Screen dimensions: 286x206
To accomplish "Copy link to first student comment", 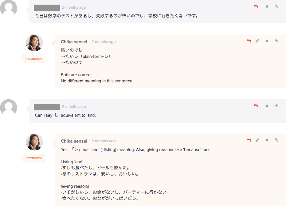I will [x=276, y=6].
